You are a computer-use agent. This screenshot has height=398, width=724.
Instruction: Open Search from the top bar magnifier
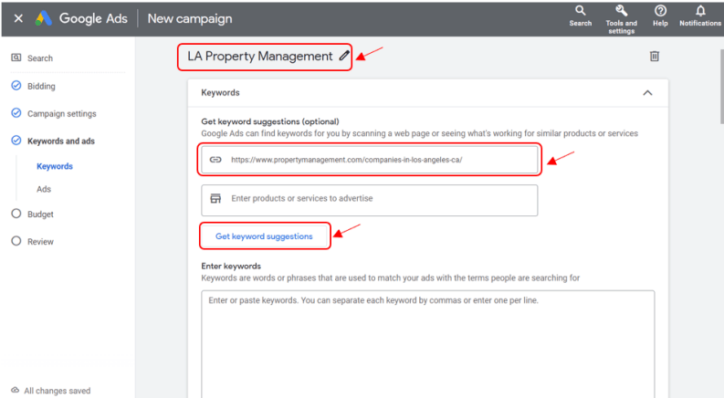tap(581, 11)
